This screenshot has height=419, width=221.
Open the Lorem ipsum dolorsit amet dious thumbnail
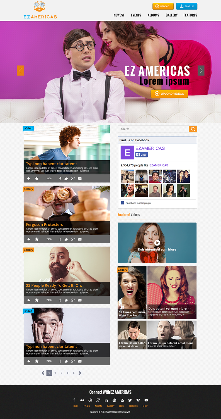pos(172,335)
